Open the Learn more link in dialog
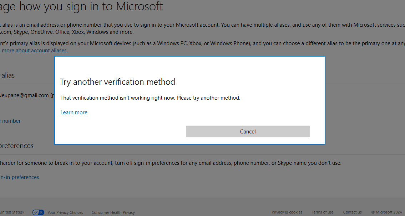Screen dimensions: 405x216 [74, 112]
